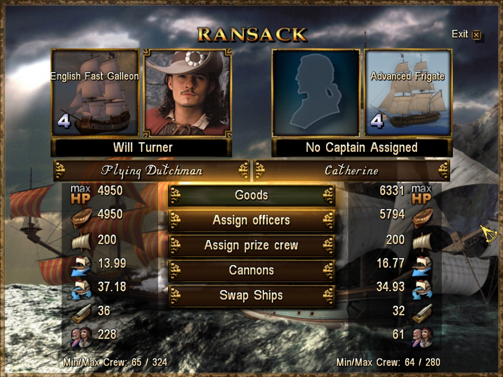Screen dimensions: 503x377
Task: Click the Advanced Frigate ship picture
Action: tap(408, 93)
